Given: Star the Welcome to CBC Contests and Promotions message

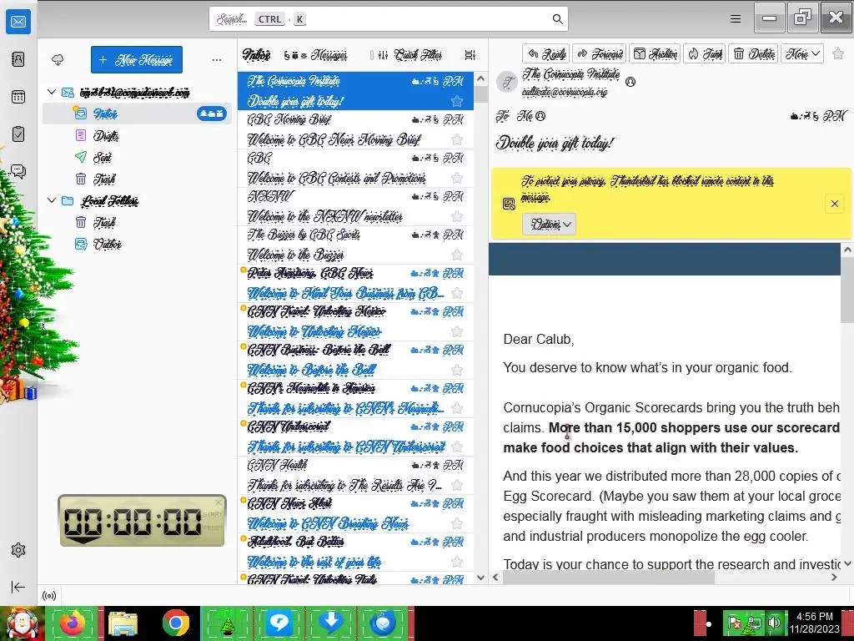Looking at the screenshot, I should tap(457, 178).
